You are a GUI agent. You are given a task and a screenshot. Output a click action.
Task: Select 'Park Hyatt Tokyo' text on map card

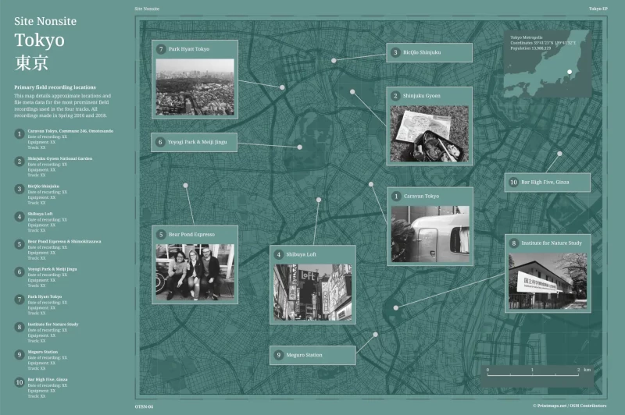[189, 49]
